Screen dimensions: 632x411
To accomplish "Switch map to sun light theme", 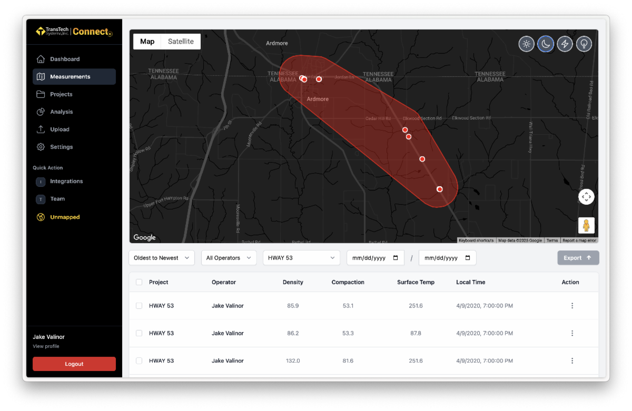I will point(526,44).
